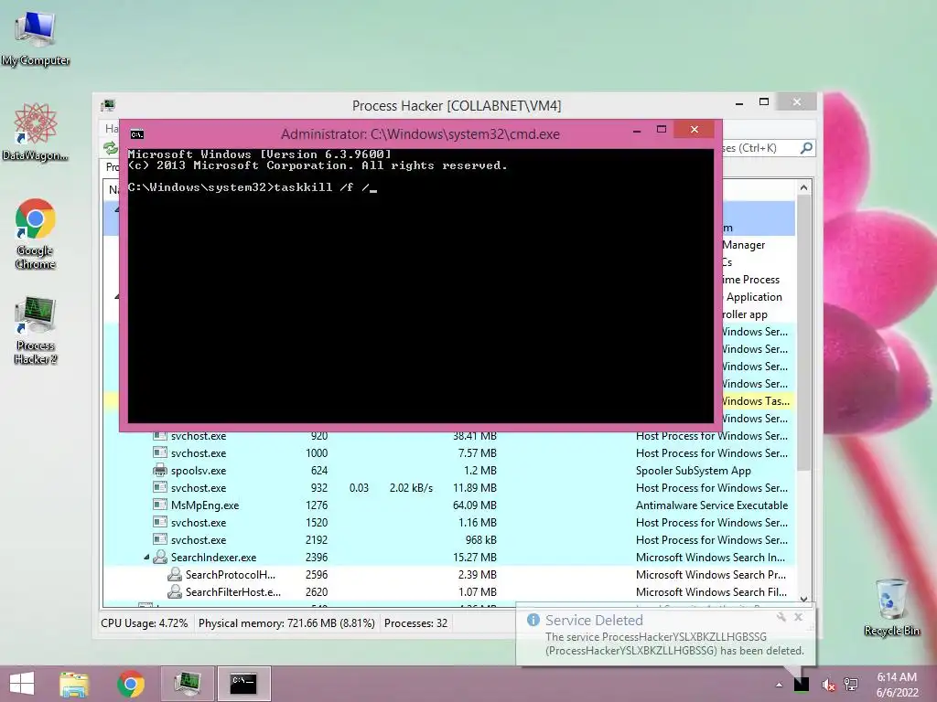Select svchost.exe with PID 1520
Image resolution: width=937 pixels, height=702 pixels.
tap(448, 522)
